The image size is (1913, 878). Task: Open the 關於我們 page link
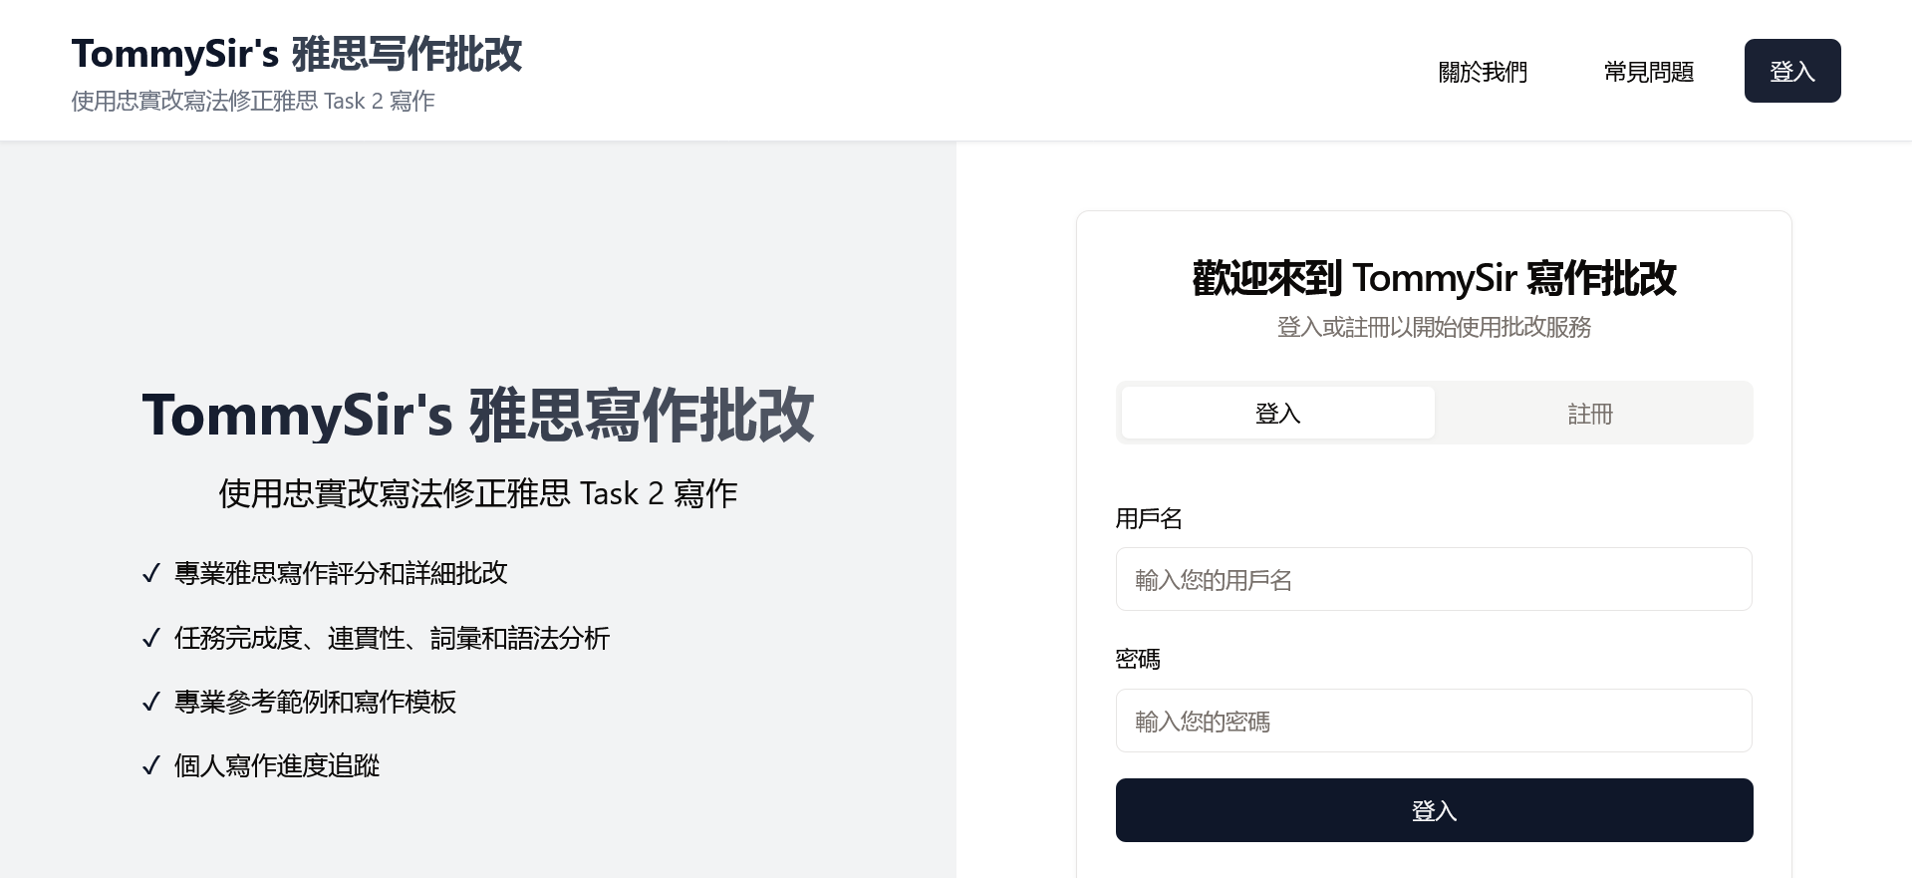tap(1482, 72)
